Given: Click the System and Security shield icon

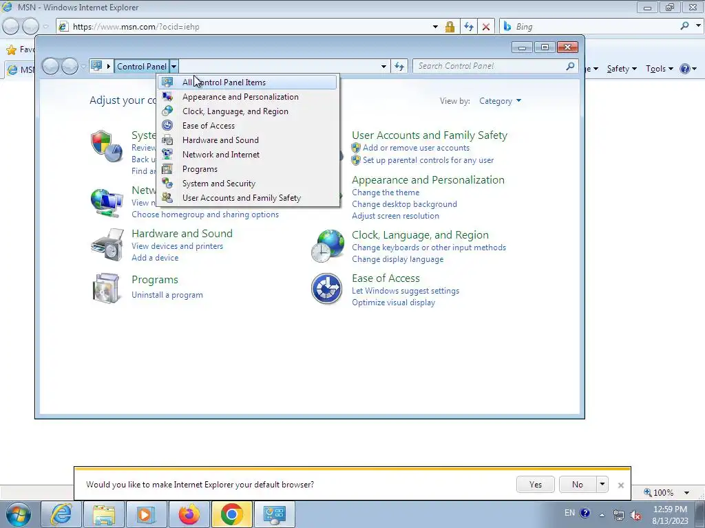Looking at the screenshot, I should pyautogui.click(x=107, y=146).
